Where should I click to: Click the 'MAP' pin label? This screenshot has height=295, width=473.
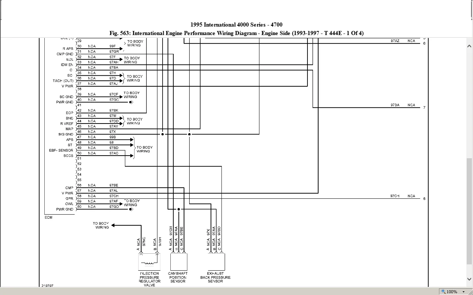tap(69, 129)
